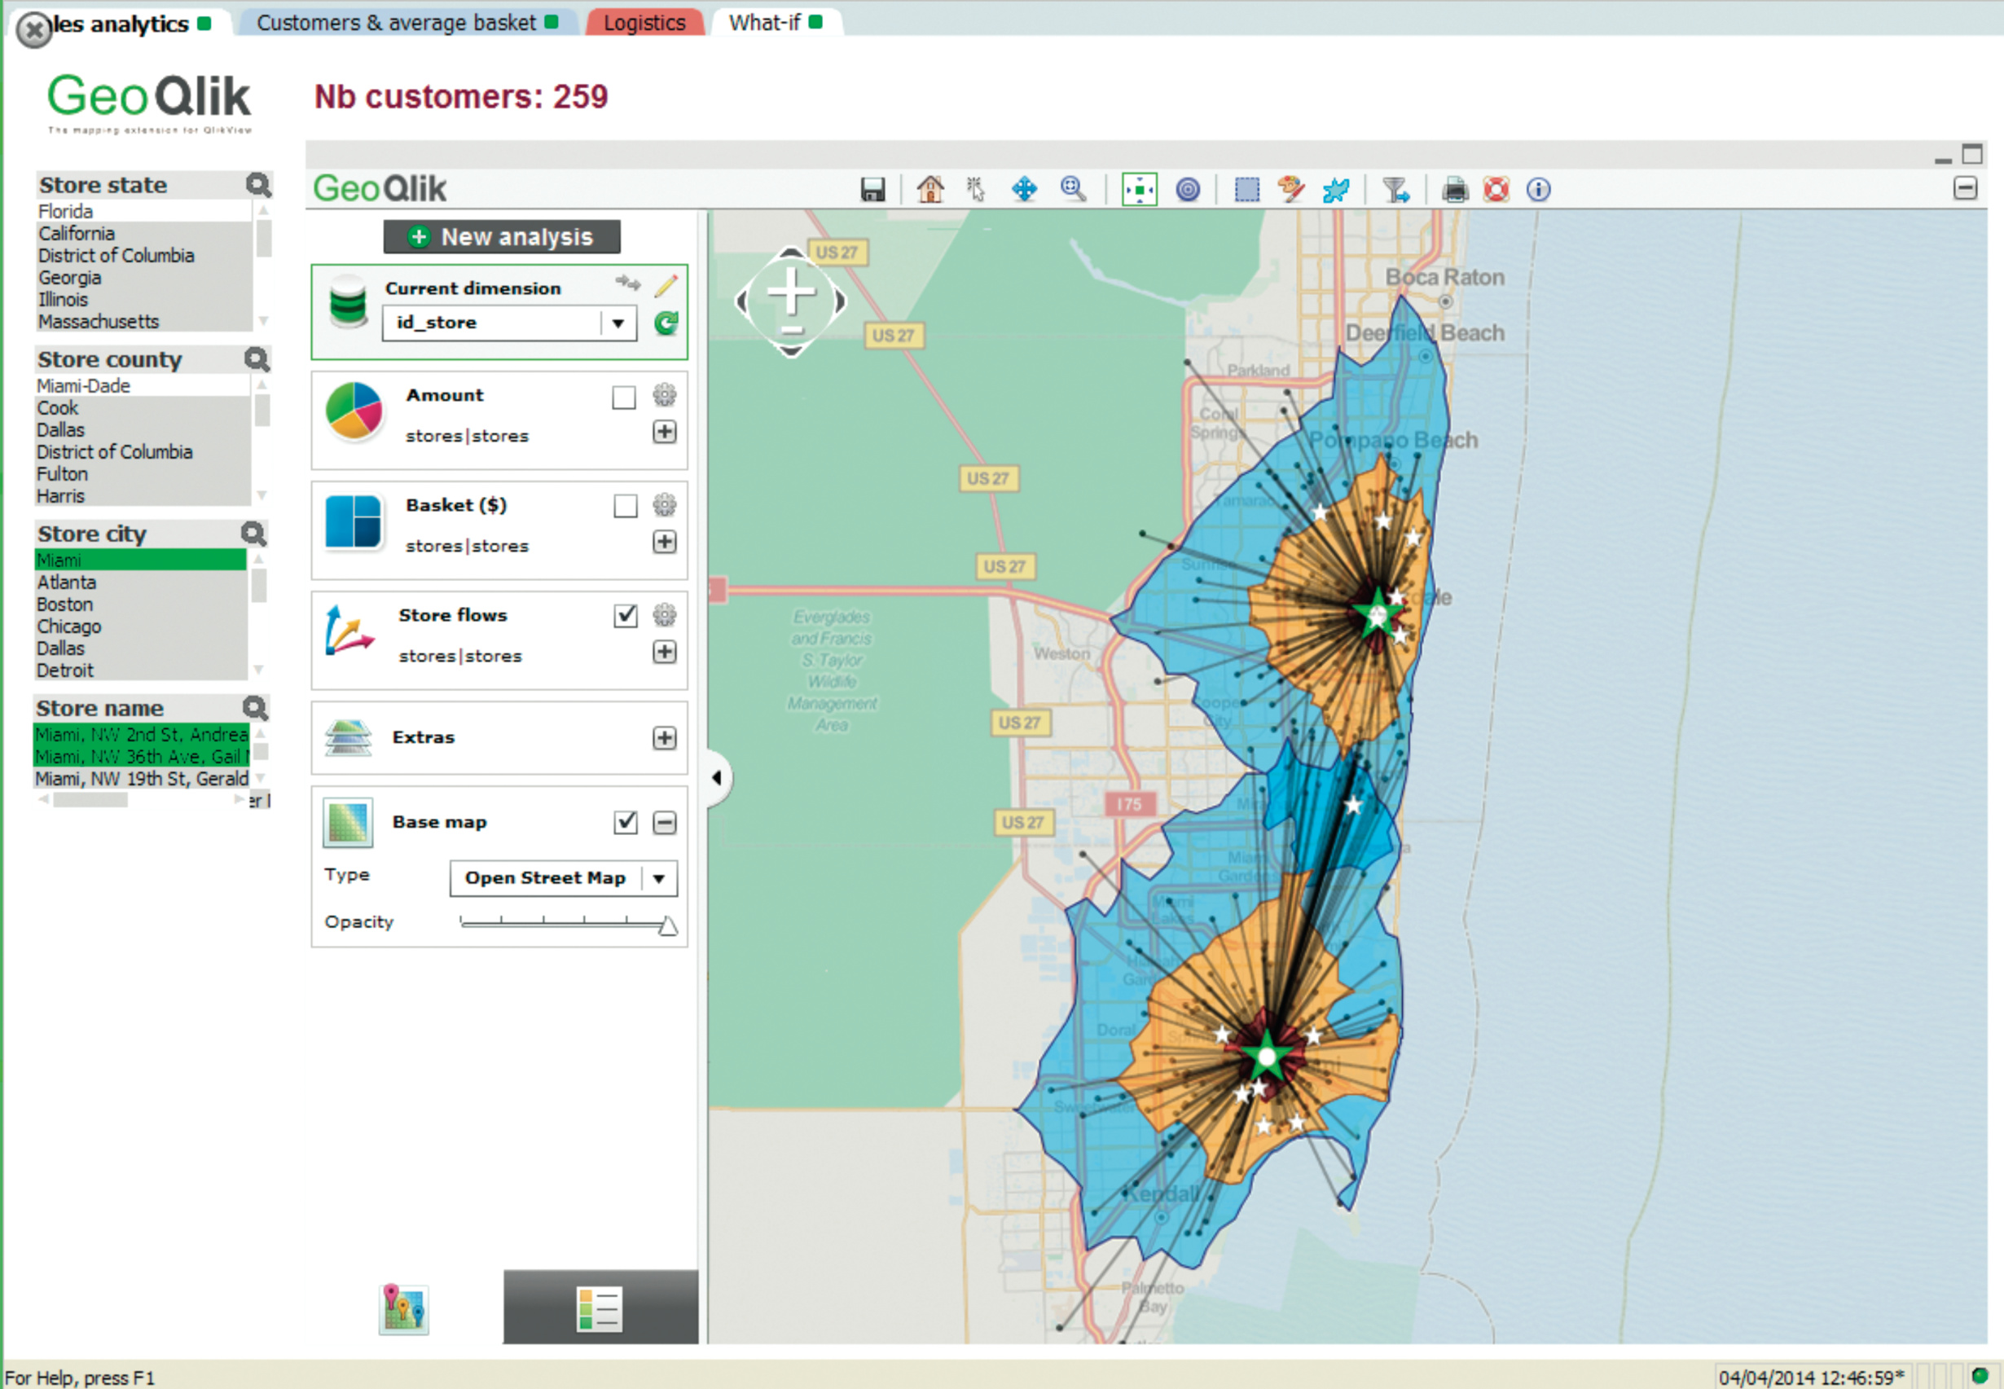Open the Open Street Map type dropdown
Viewport: 2004px width, 1389px height.
click(x=659, y=878)
